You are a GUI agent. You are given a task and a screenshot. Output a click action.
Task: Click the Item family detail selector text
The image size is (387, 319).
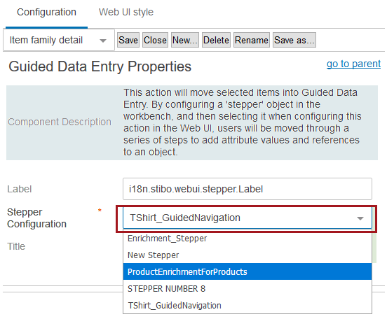pos(46,40)
